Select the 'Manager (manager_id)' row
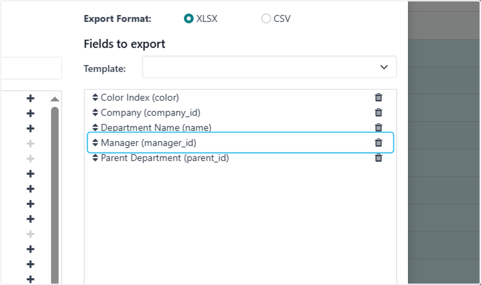Image resolution: width=481 pixels, height=285 pixels. pyautogui.click(x=240, y=143)
